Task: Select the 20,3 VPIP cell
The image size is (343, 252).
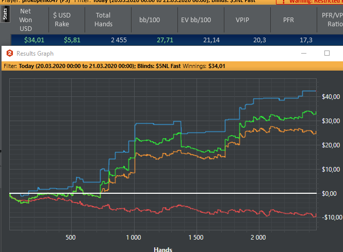Action: tap(259, 40)
